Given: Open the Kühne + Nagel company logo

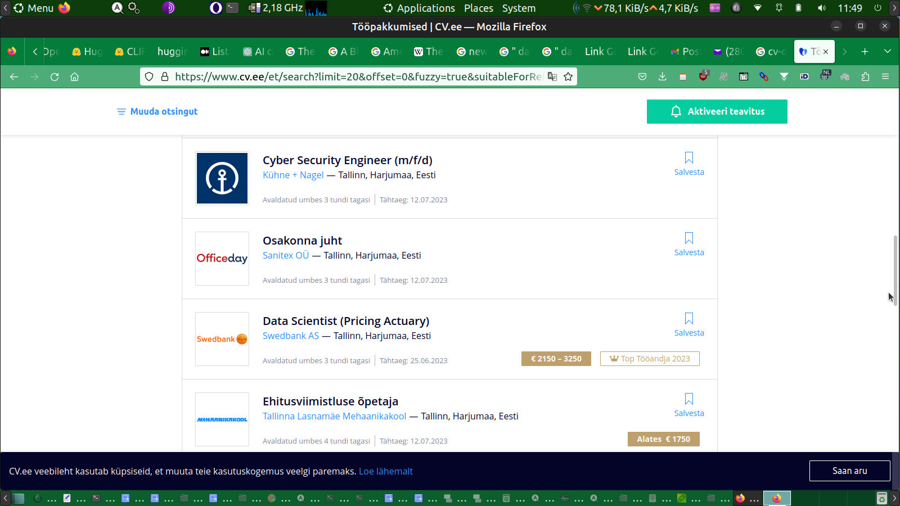Looking at the screenshot, I should [x=222, y=178].
